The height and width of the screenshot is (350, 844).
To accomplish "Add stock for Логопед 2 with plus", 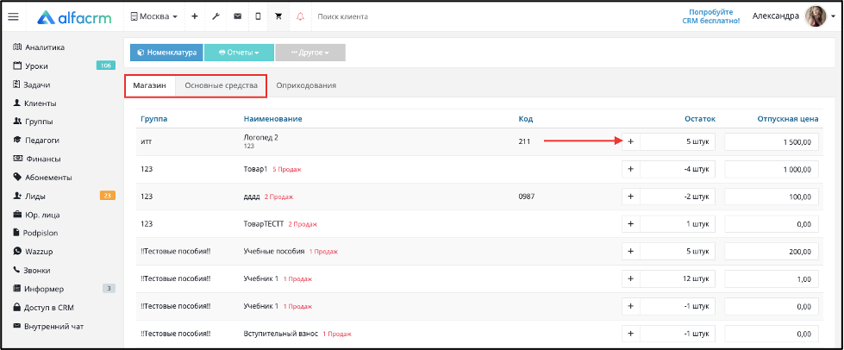I will click(631, 142).
